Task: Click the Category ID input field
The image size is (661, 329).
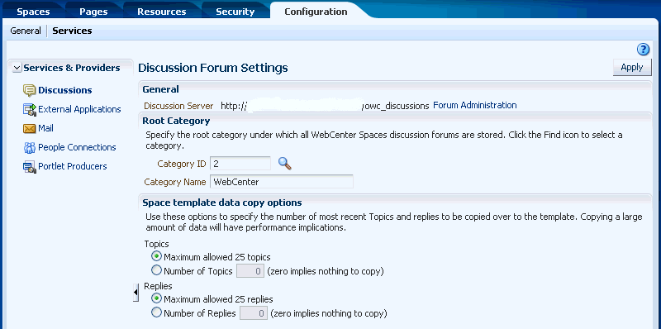Action: [240, 164]
